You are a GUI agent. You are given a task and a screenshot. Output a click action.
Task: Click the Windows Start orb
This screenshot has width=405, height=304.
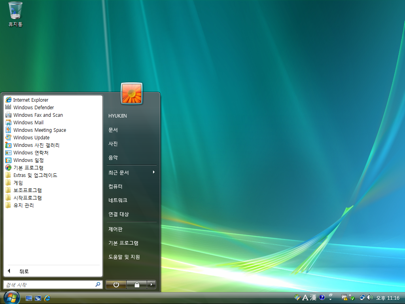pos(11,298)
